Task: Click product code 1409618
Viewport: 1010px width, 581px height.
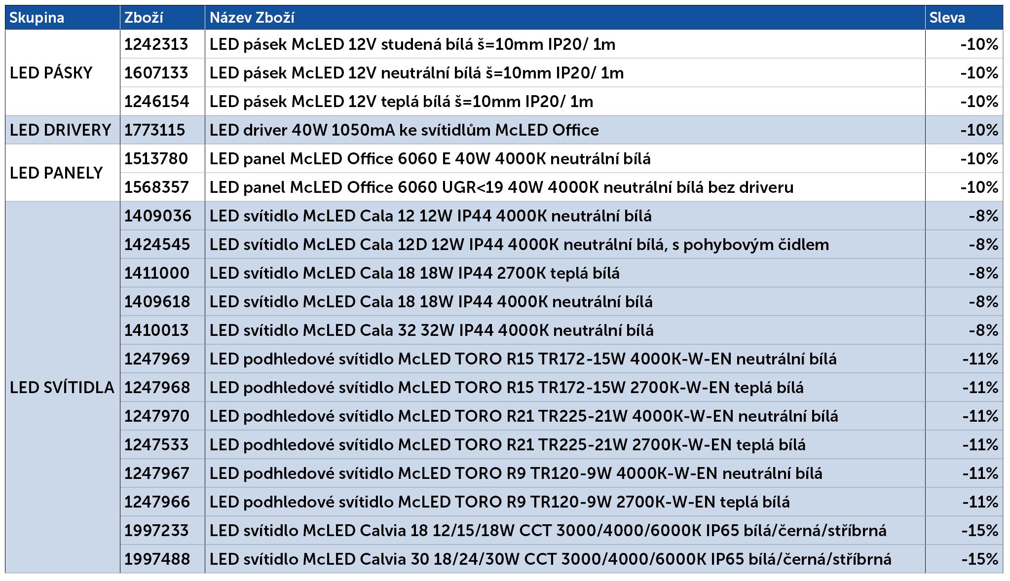Action: [x=157, y=302]
